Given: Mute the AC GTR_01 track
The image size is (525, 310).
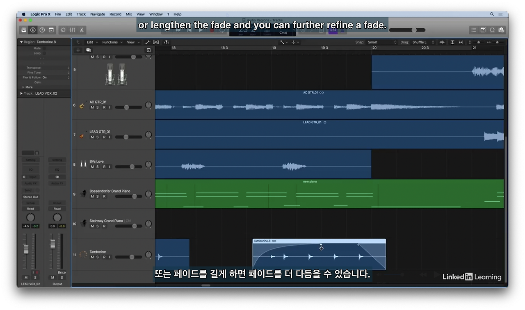Looking at the screenshot, I should pyautogui.click(x=92, y=107).
